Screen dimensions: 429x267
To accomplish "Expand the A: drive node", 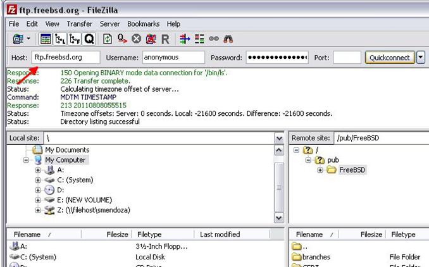I will [38, 170].
